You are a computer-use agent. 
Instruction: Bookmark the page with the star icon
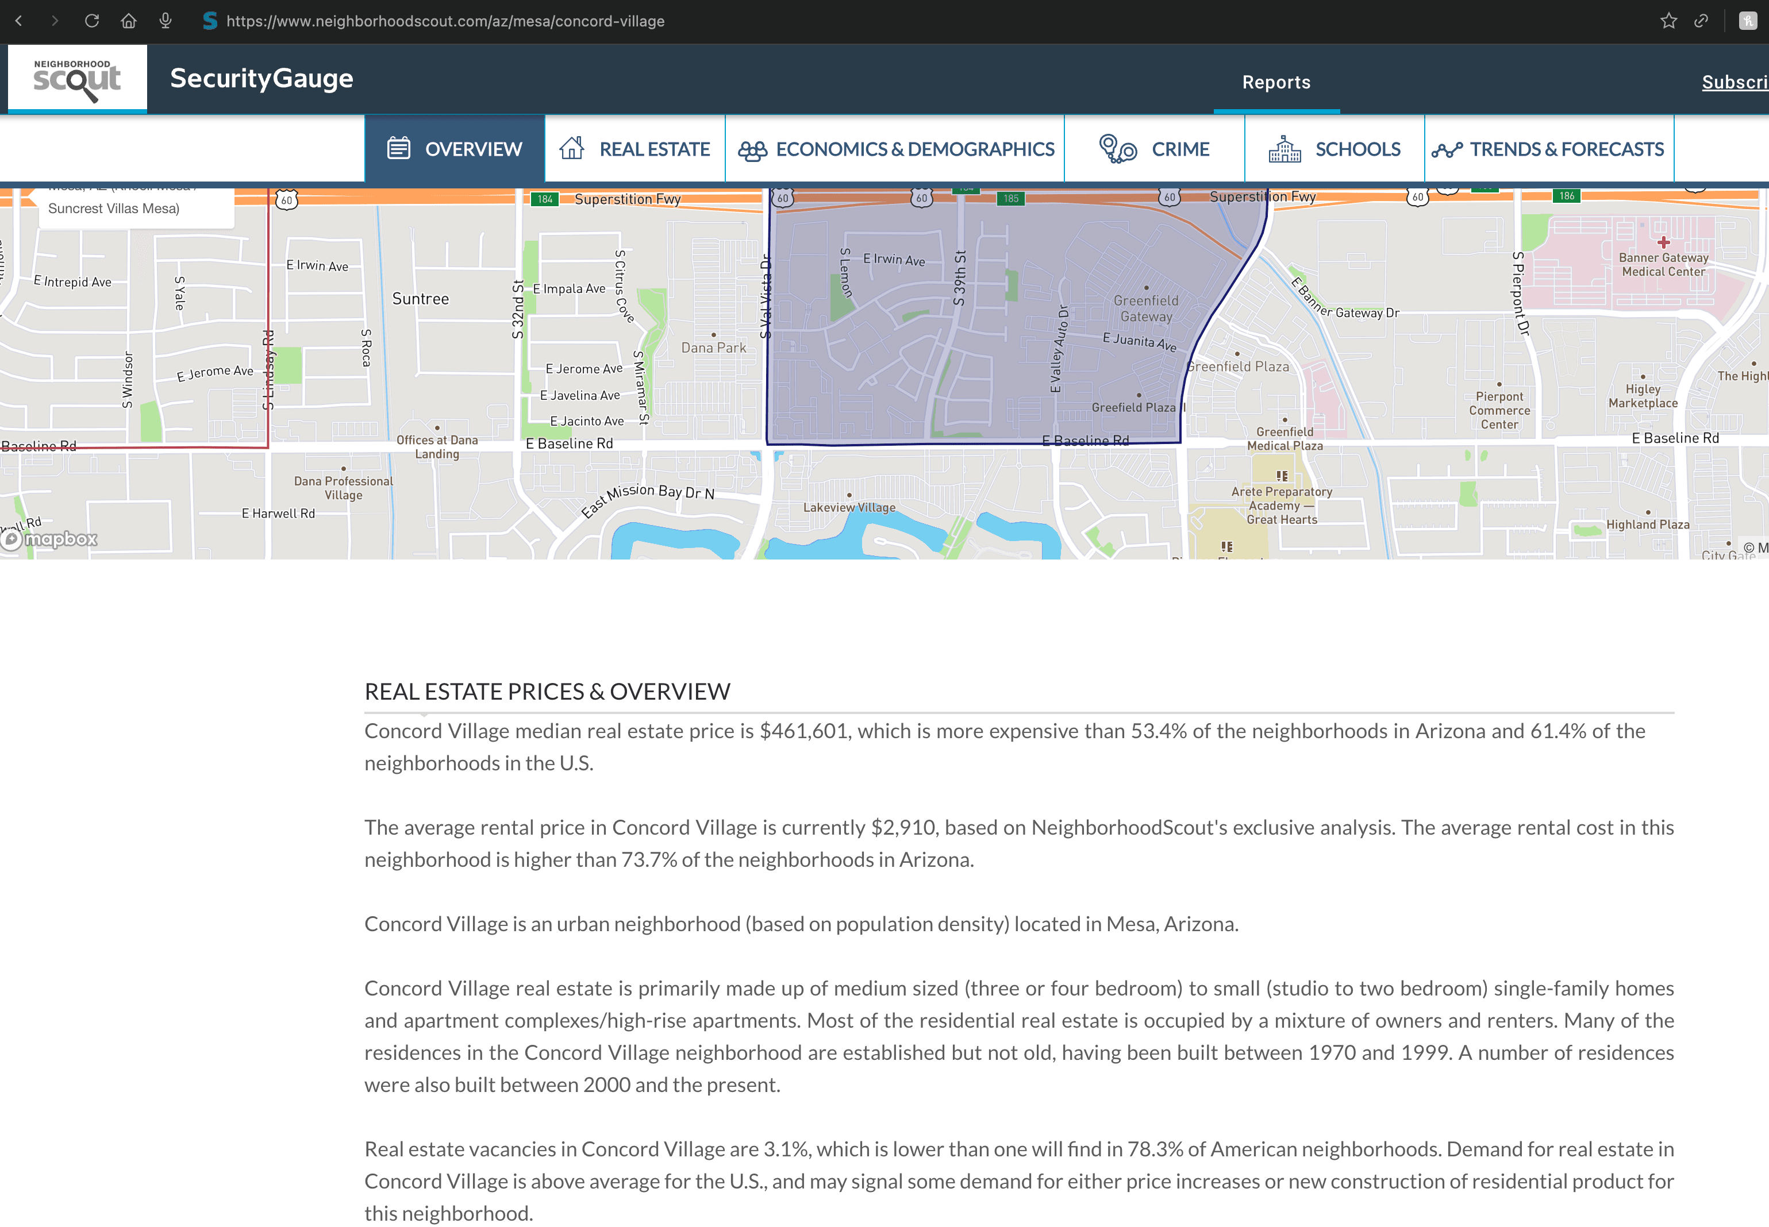click(x=1668, y=21)
